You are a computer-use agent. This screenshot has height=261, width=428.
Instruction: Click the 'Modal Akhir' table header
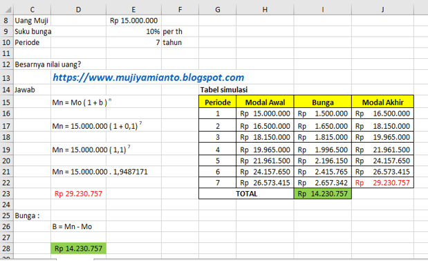pyautogui.click(x=382, y=102)
